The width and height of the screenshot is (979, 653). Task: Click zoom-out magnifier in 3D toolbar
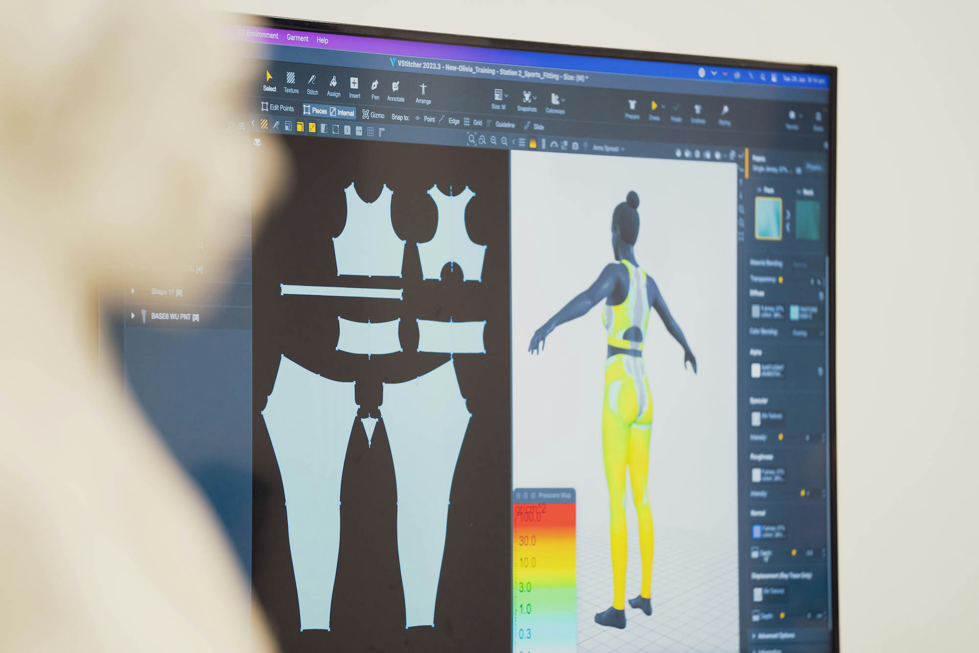(504, 142)
